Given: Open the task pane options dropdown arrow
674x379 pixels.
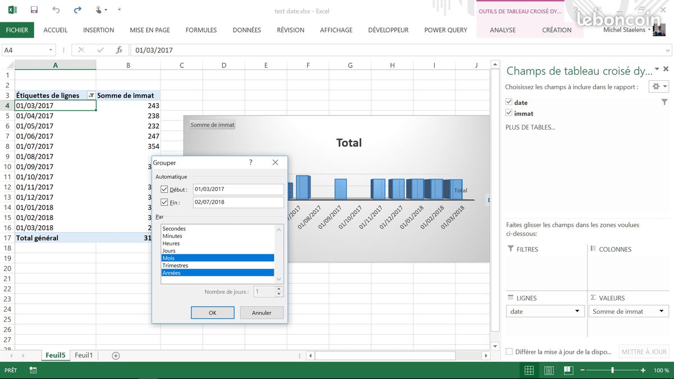Looking at the screenshot, I should 657,69.
